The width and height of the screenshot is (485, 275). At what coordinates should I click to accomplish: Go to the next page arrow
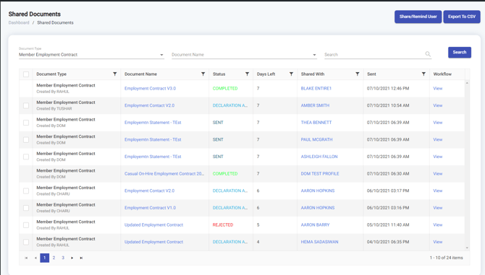click(72, 258)
